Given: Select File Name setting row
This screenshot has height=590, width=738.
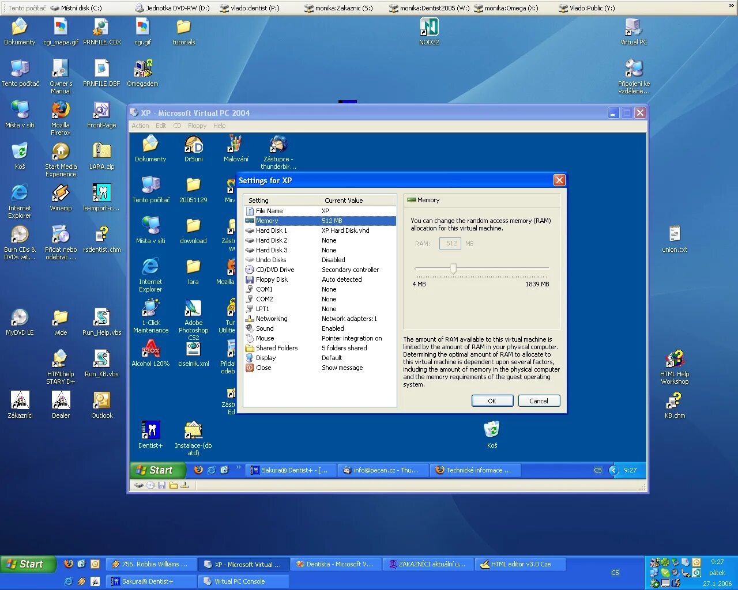Looking at the screenshot, I should tap(320, 211).
